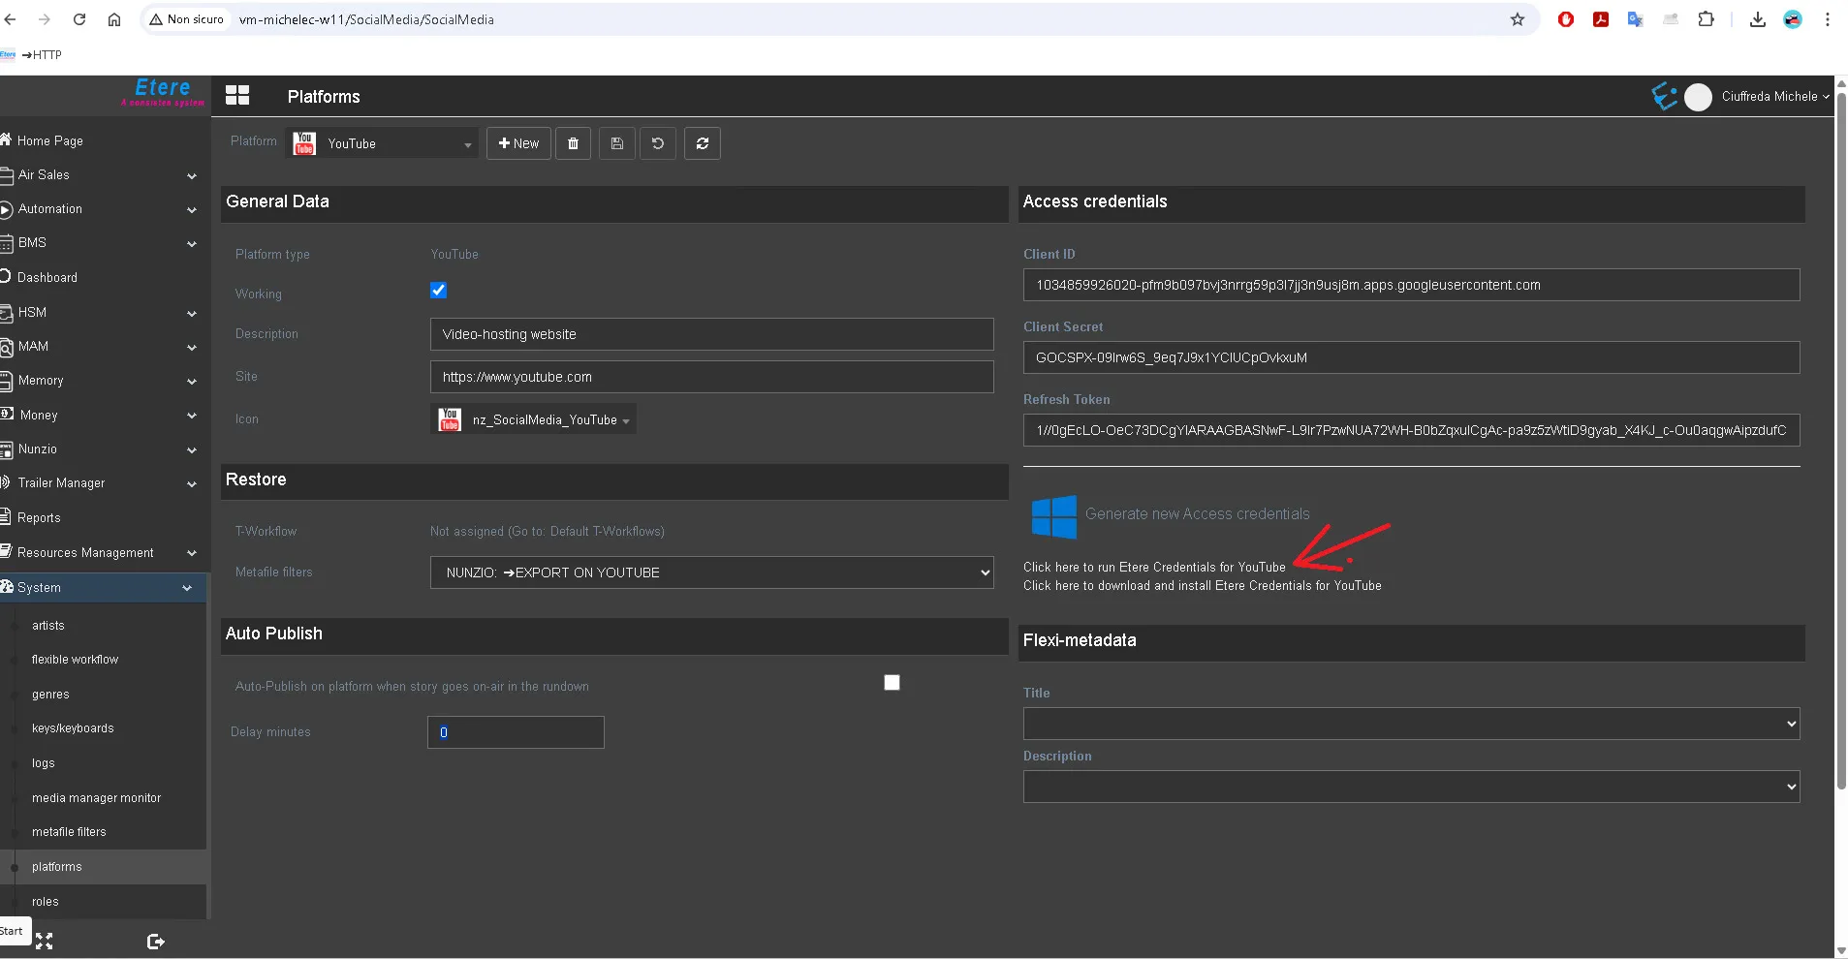Open the nz_SocialMedia_YouTube icon dropdown
Image resolution: width=1848 pixels, height=959 pixels.
click(534, 419)
